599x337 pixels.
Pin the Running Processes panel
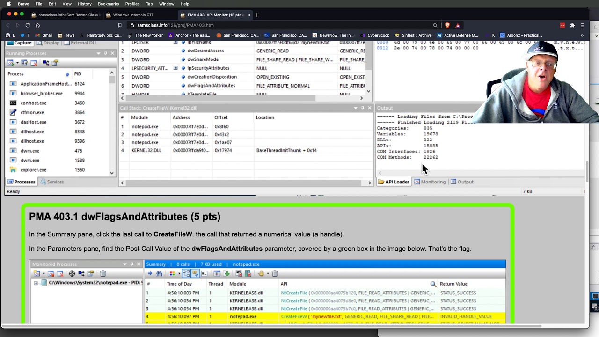(105, 53)
